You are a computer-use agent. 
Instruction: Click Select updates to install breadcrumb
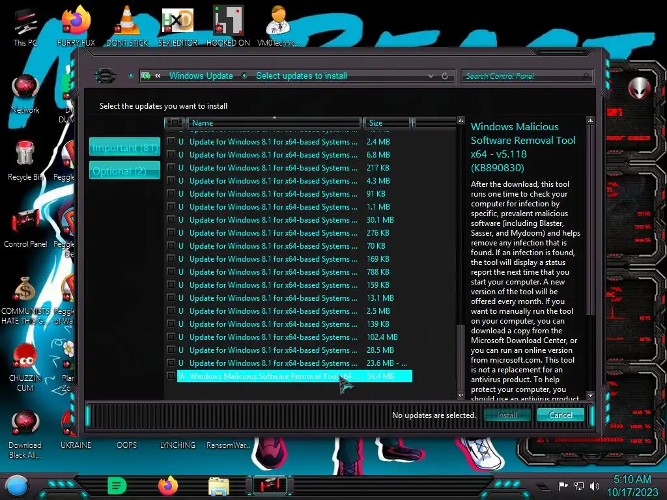[302, 76]
